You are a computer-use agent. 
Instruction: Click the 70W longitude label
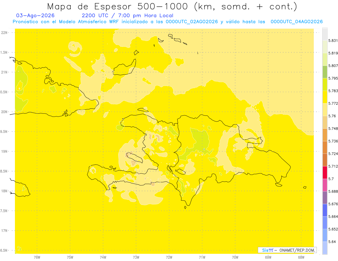(235, 257)
